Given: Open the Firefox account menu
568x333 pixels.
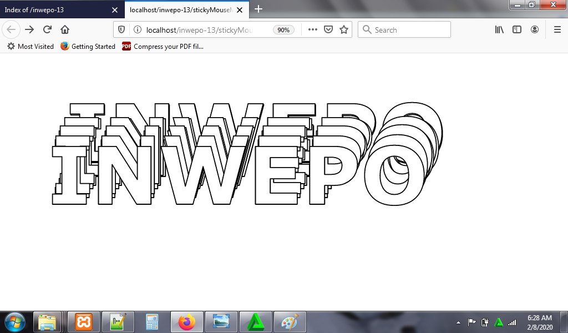Looking at the screenshot, I should (535, 30).
